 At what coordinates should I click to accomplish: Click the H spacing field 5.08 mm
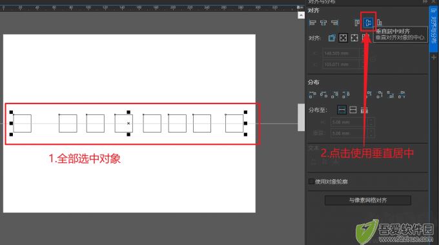(x=349, y=122)
